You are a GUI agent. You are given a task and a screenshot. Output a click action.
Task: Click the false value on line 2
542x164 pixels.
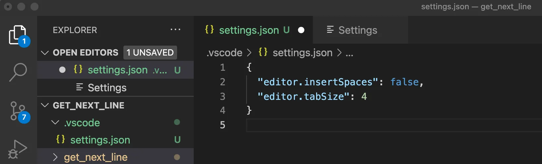(x=404, y=82)
